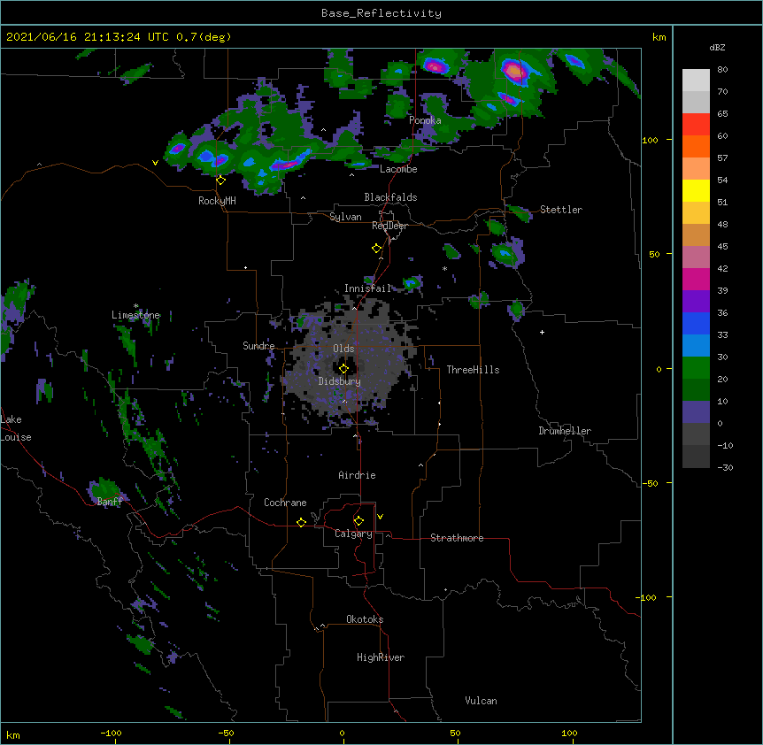Click the Didsbury label

coord(340,381)
